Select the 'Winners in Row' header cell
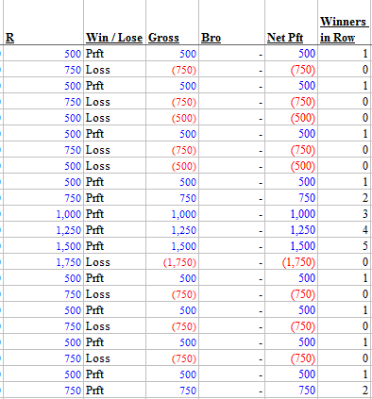The width and height of the screenshot is (372, 399). (345, 23)
